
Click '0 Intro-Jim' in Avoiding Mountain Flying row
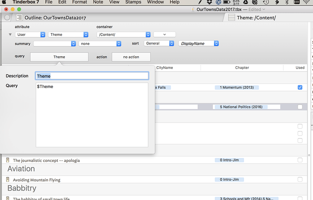click(x=230, y=180)
